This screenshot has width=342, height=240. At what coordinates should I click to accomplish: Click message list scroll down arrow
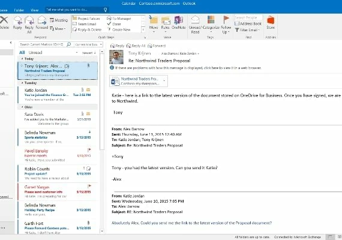(x=102, y=231)
